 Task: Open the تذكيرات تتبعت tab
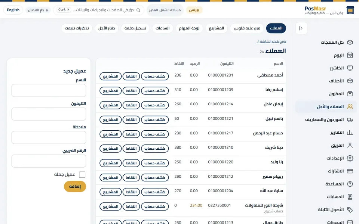click(x=77, y=28)
